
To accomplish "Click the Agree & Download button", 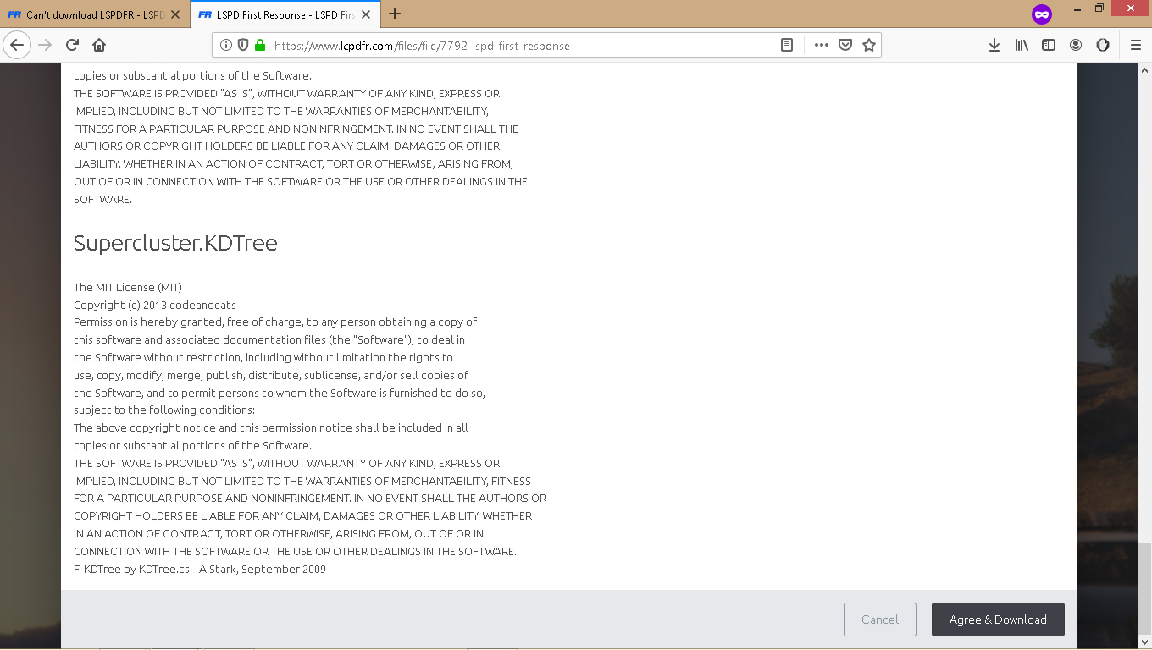I will (998, 620).
